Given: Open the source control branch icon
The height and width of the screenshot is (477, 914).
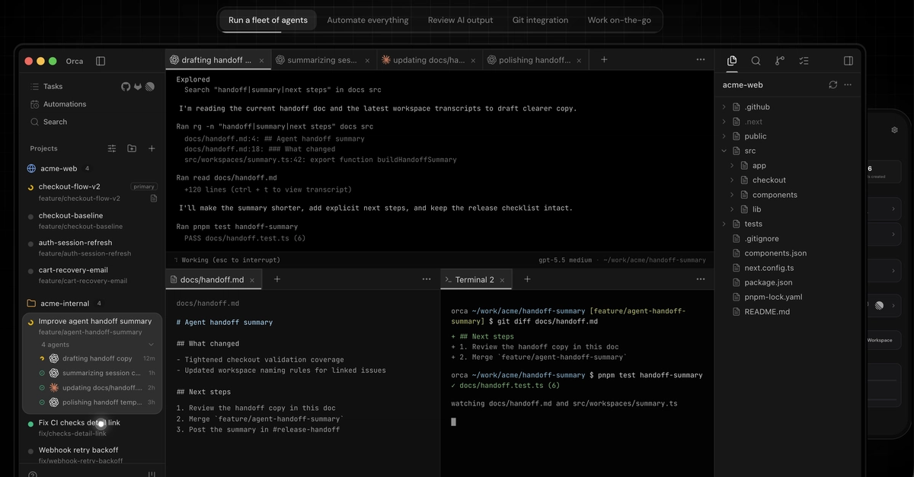Looking at the screenshot, I should (x=779, y=61).
